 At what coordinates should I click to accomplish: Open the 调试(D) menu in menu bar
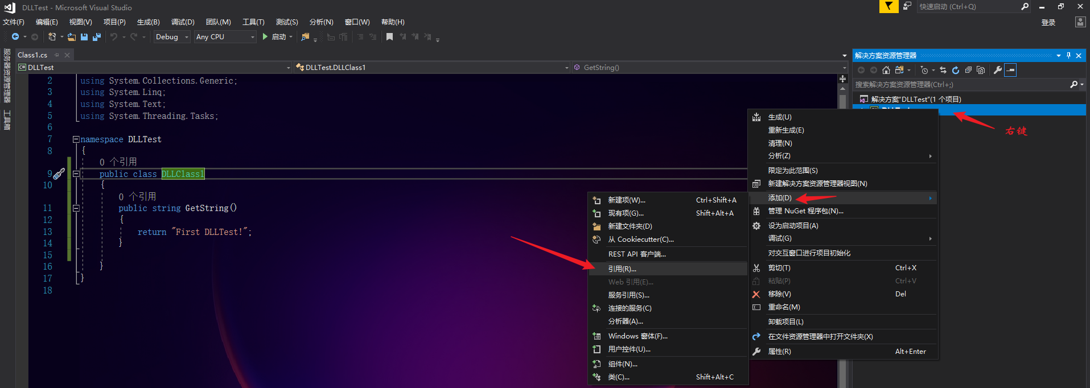pos(183,22)
